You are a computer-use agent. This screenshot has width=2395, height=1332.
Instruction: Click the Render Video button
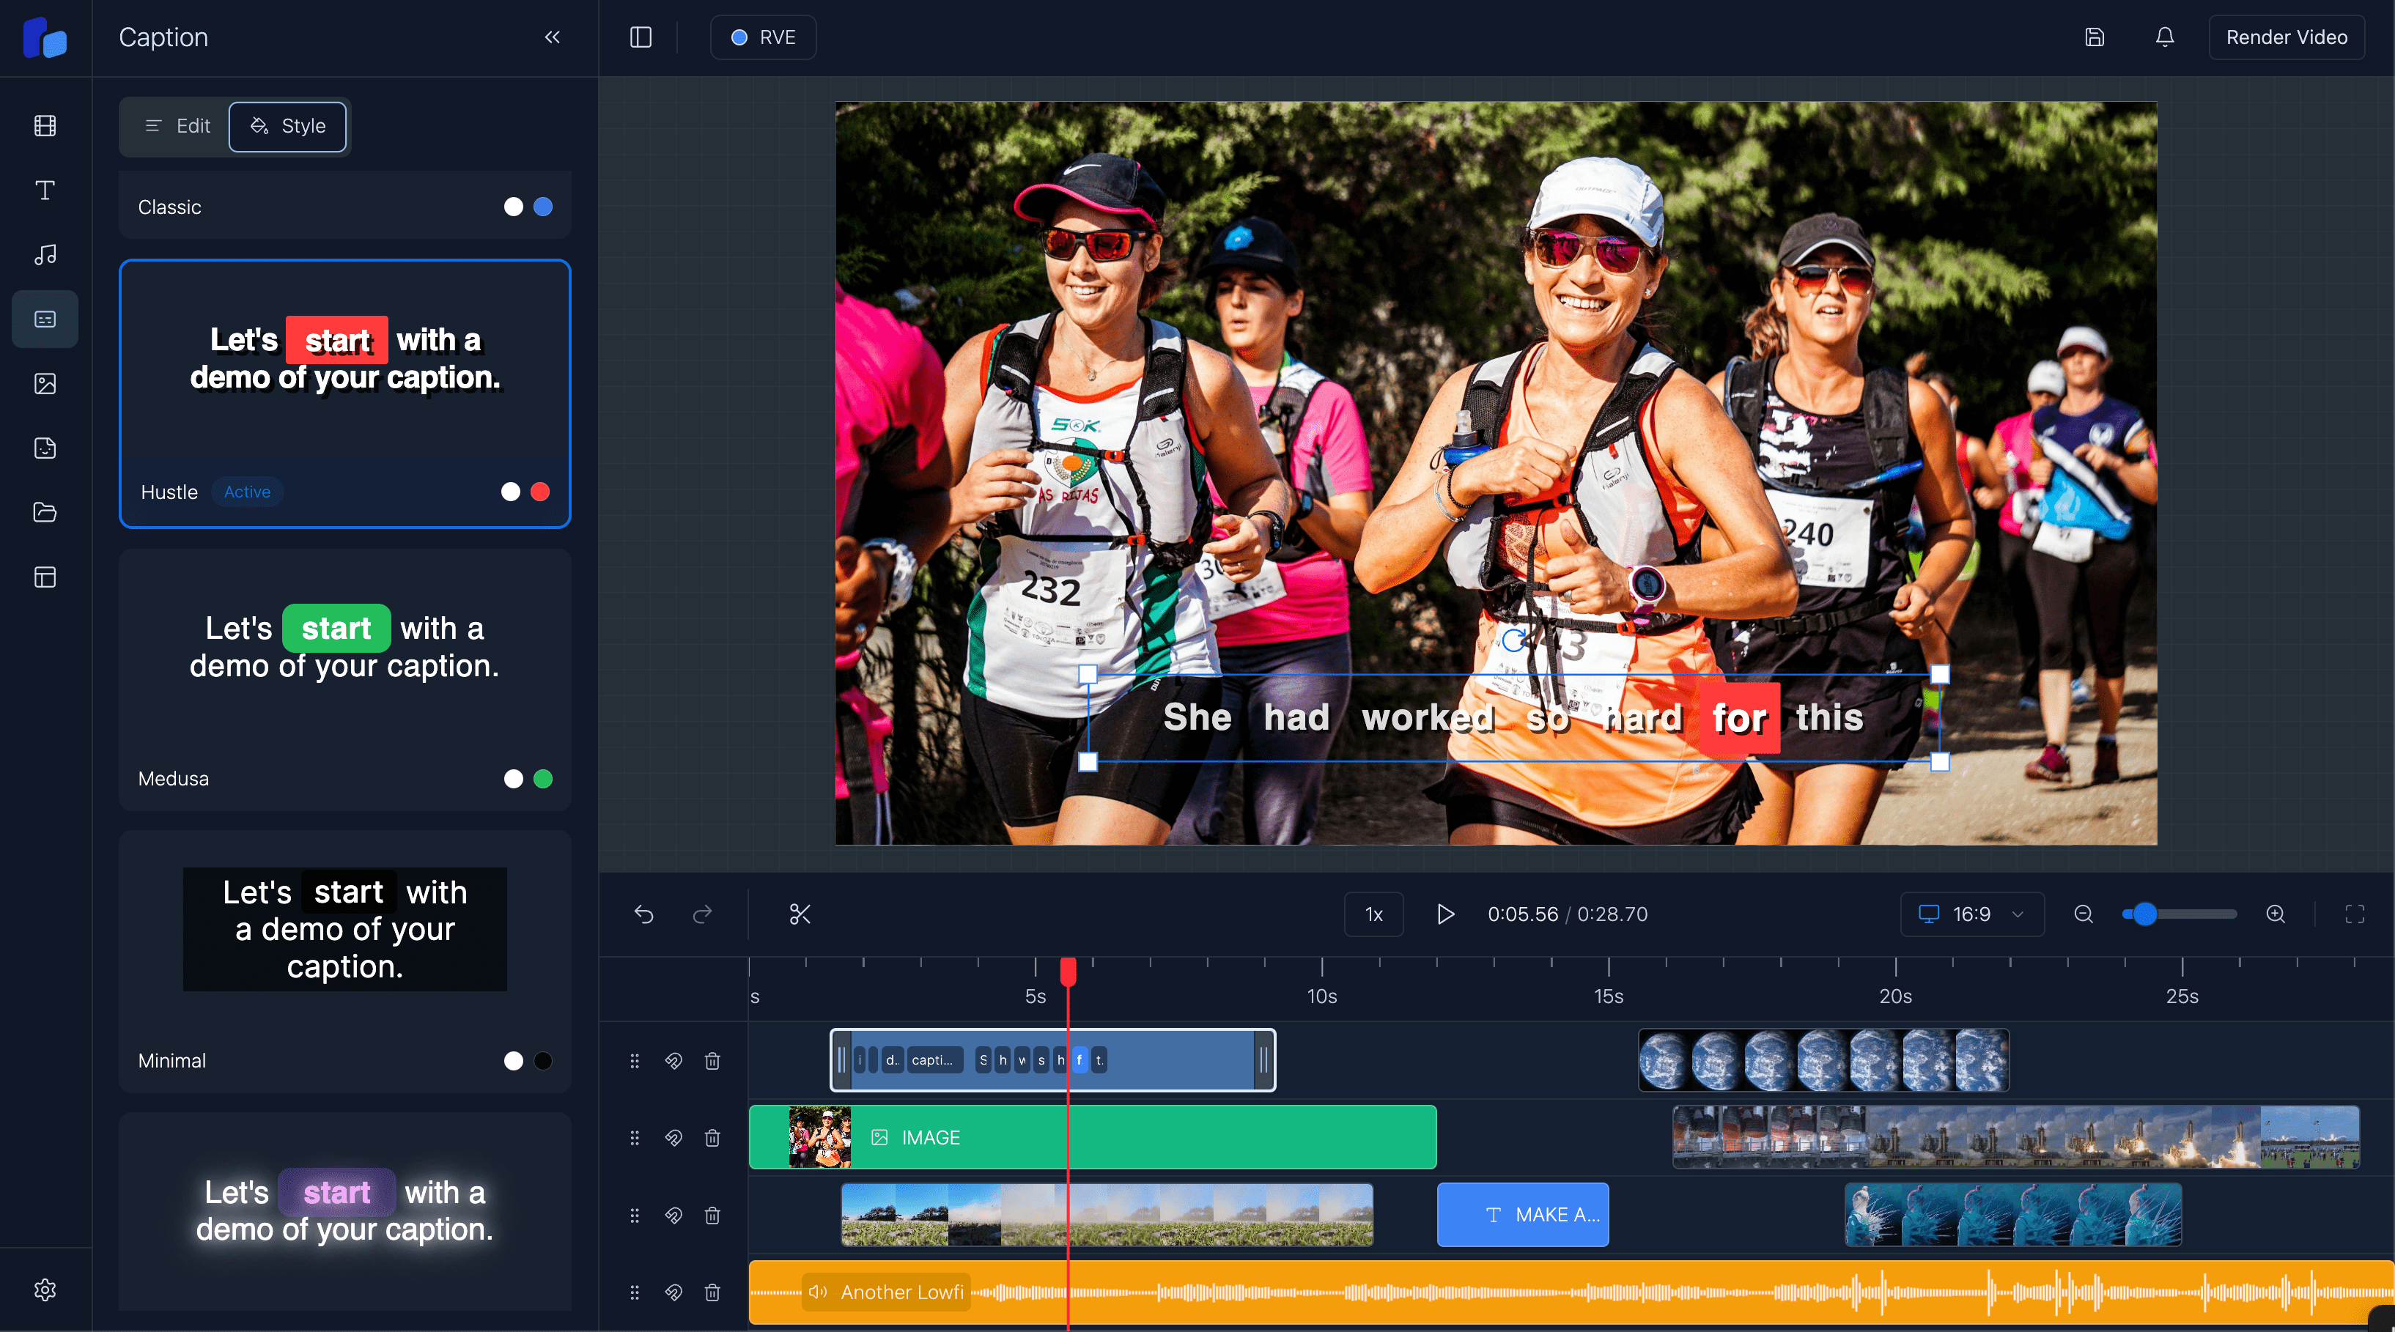pos(2287,37)
